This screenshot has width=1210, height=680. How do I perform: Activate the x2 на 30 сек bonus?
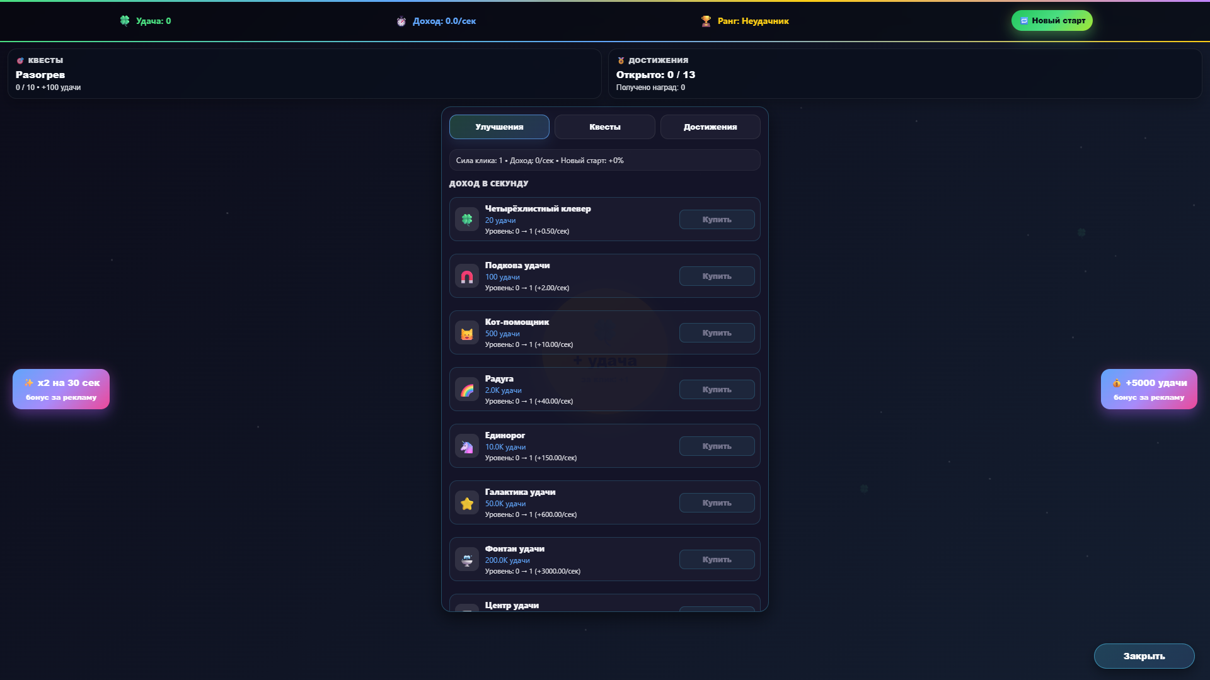pos(60,388)
